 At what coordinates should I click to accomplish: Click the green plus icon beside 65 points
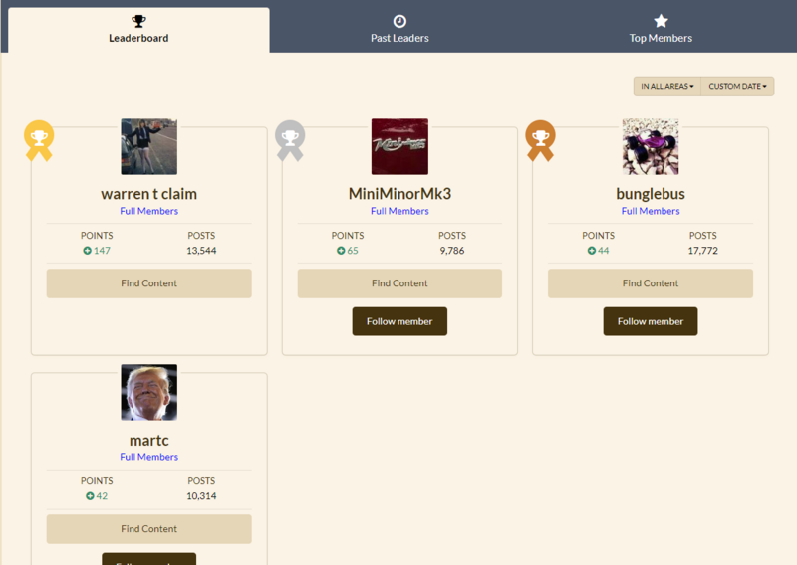coord(339,251)
